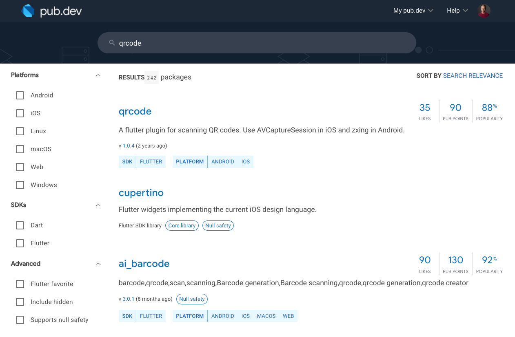Collapse the Advanced filter section
This screenshot has width=515, height=337.
click(98, 264)
